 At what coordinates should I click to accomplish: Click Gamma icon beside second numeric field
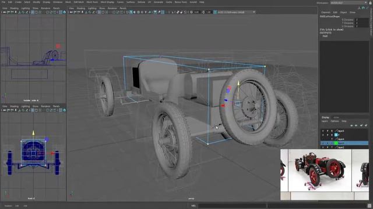point(203,12)
